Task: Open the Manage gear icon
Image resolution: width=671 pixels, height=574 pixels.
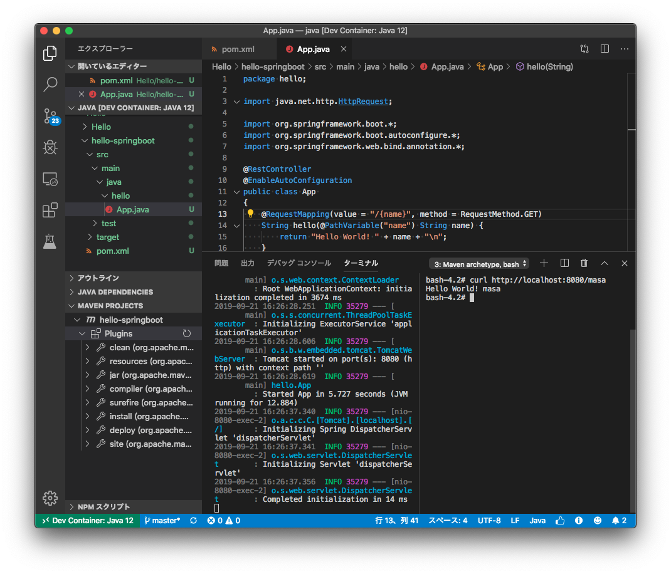Action: click(x=50, y=498)
